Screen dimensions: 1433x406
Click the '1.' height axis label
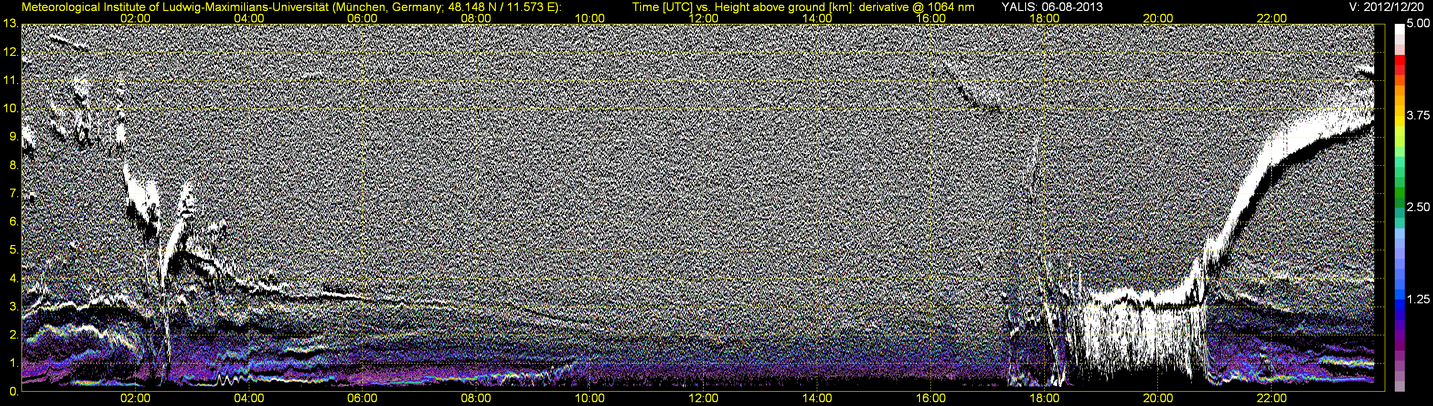coord(13,364)
